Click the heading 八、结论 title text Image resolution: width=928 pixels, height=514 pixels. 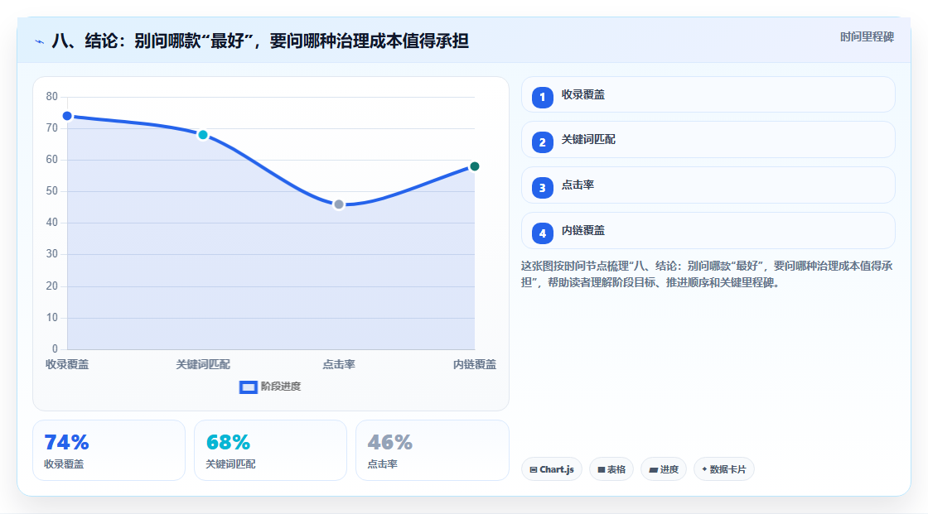[260, 41]
